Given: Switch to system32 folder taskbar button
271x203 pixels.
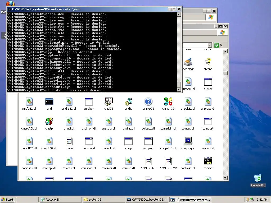Looking at the screenshot, I should click(x=104, y=200).
